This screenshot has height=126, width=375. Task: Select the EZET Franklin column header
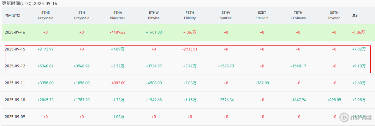tap(262, 15)
